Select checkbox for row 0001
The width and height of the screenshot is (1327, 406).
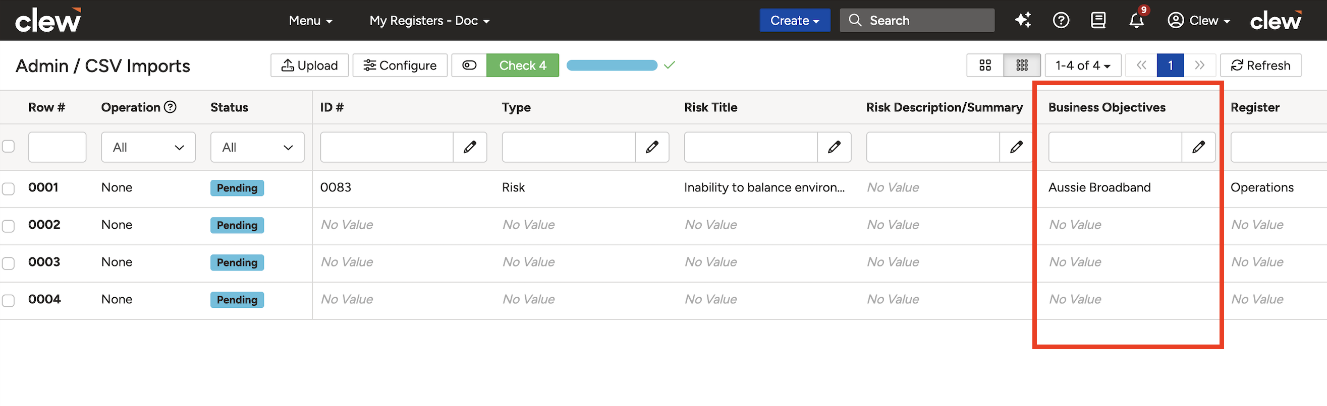pyautogui.click(x=8, y=189)
